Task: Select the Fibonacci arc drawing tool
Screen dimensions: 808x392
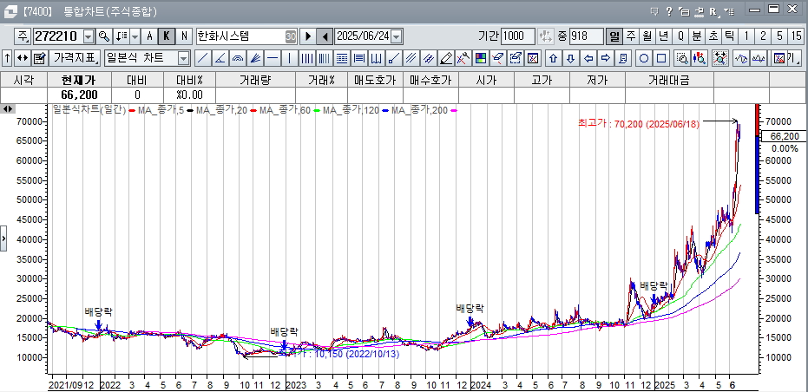Action: (238, 58)
